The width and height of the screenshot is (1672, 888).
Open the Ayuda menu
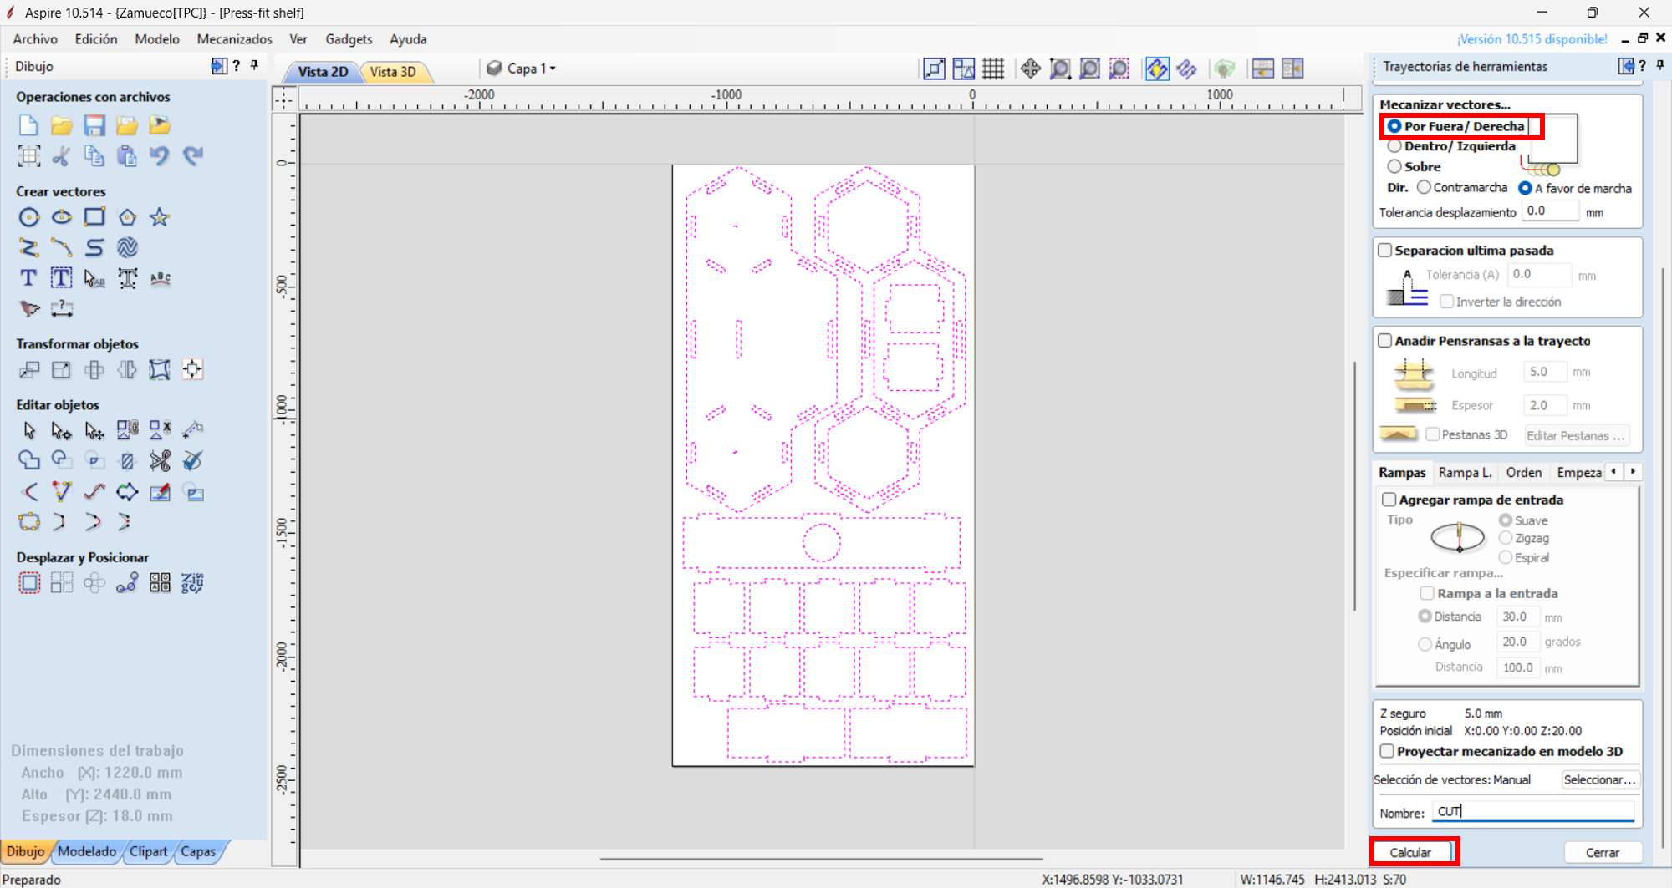[x=408, y=39]
